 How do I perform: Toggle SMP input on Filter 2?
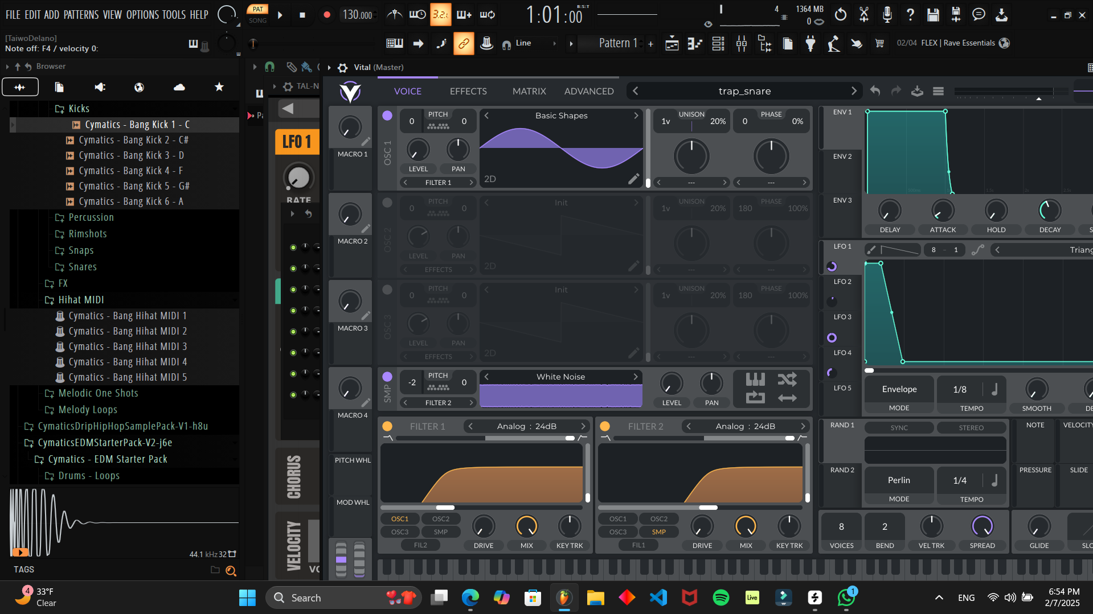click(x=659, y=532)
